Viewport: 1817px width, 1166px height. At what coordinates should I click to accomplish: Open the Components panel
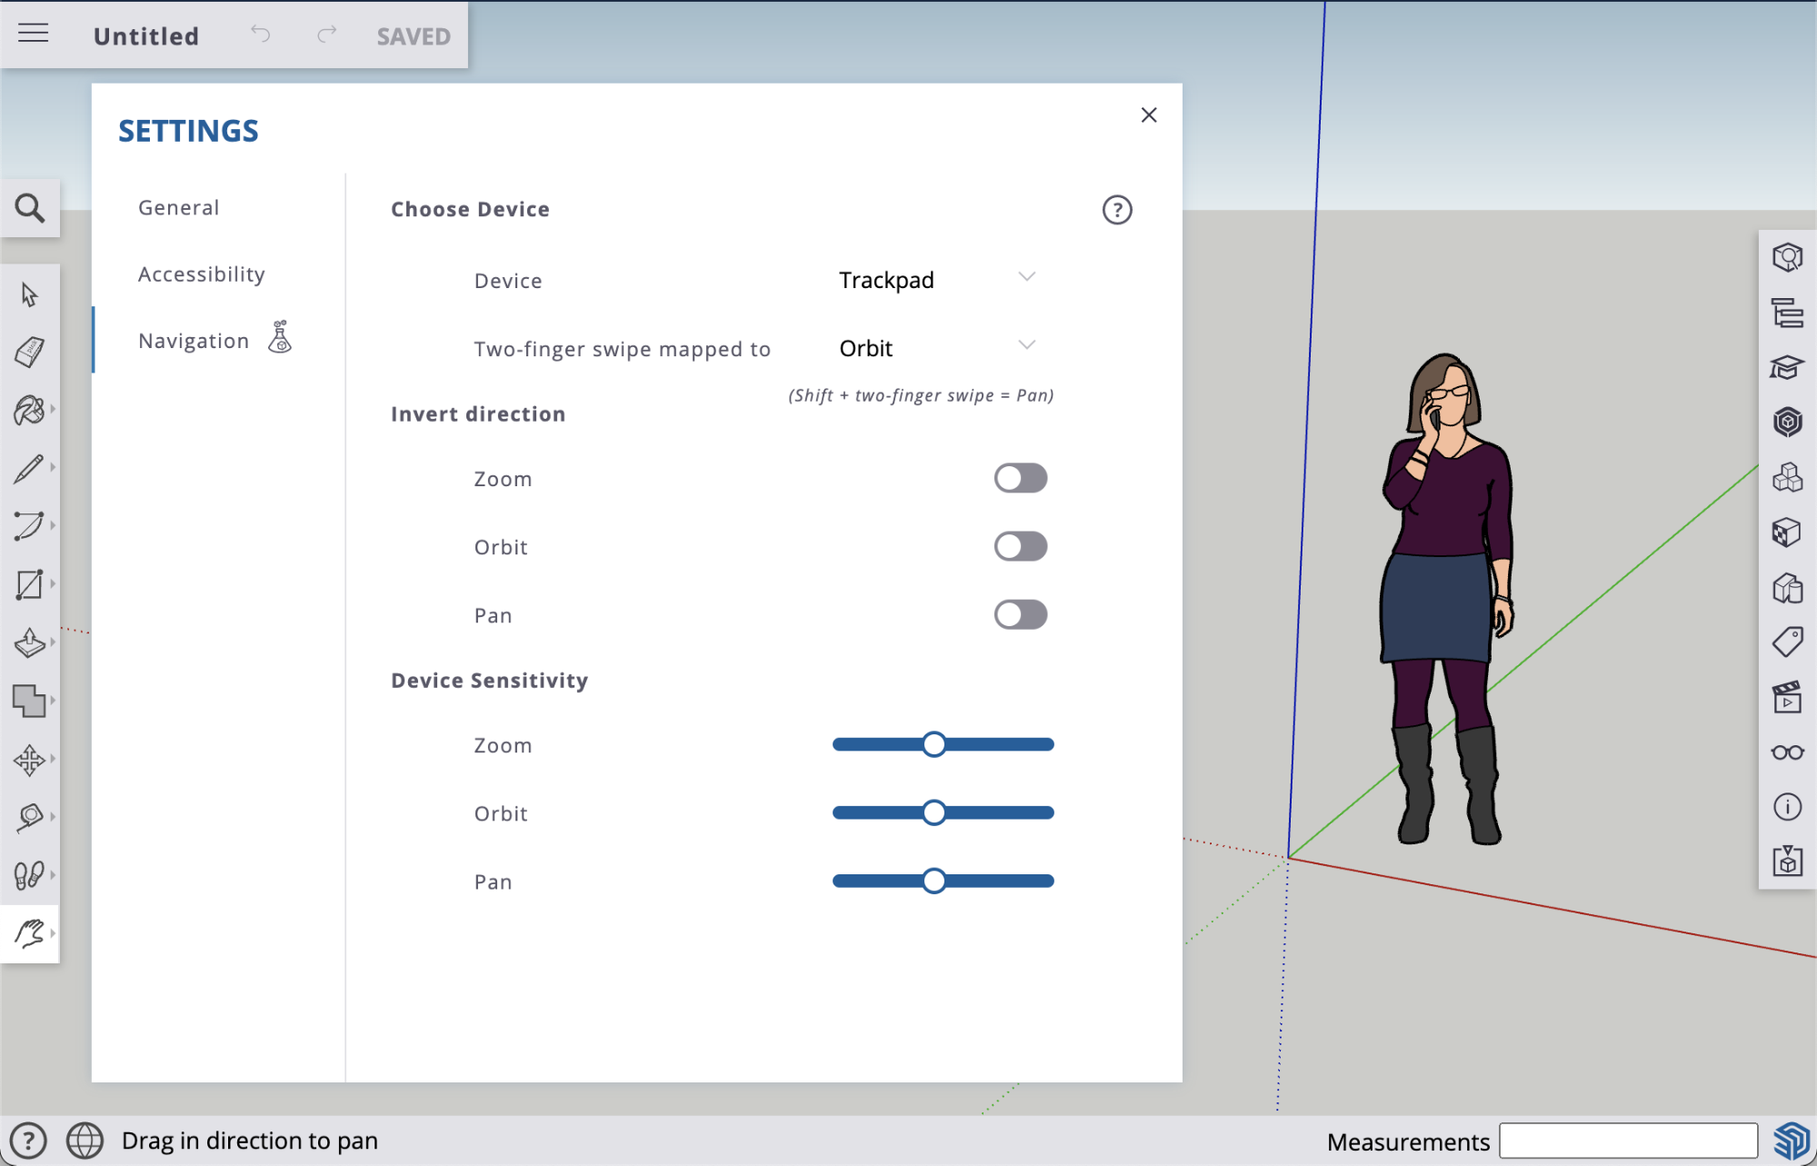[1787, 478]
